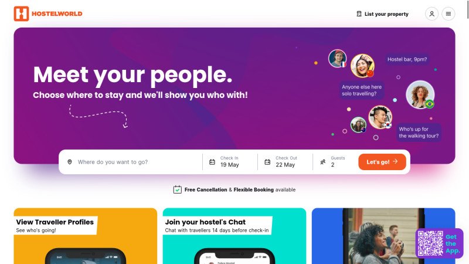Screen dimensions: 469x264
Task: Open the hamburger menu icon
Action: tap(448, 13)
